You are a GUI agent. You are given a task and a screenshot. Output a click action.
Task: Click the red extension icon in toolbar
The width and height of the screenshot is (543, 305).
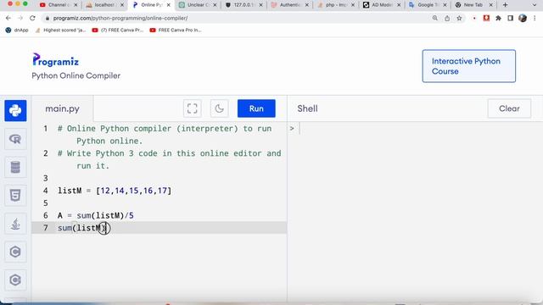(486, 18)
